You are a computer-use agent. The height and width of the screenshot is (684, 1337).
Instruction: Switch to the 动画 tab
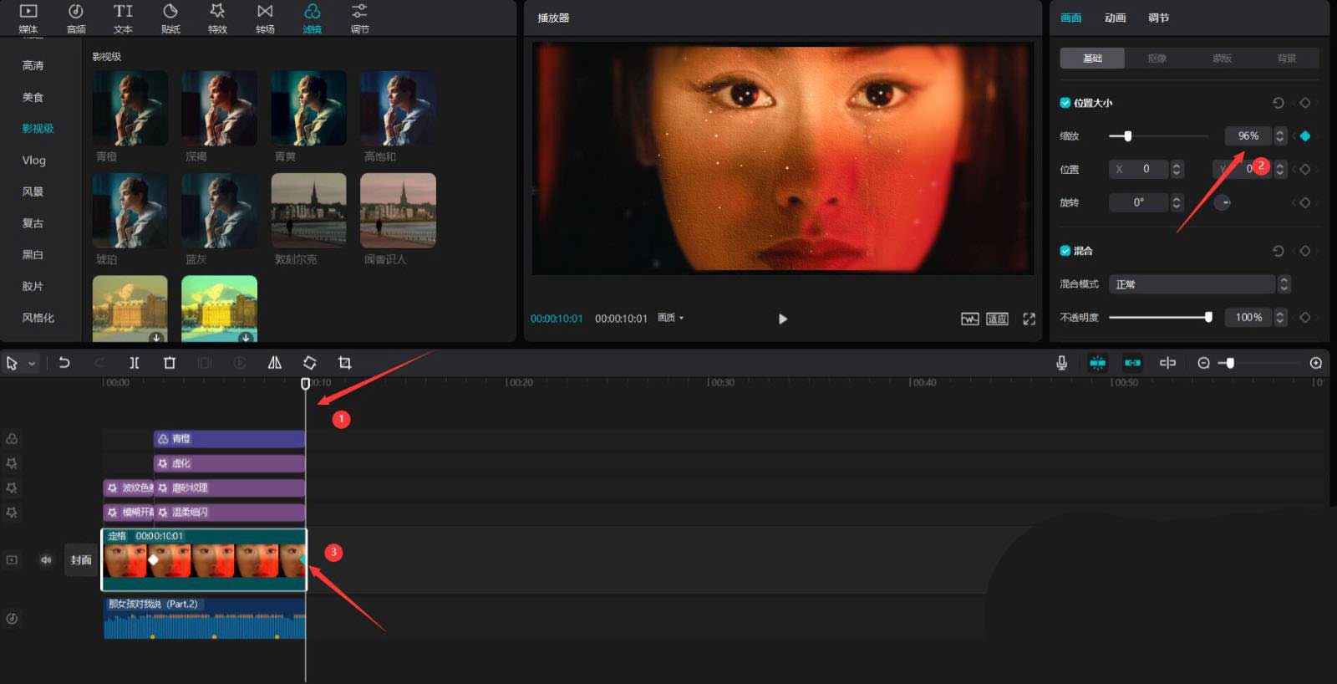(x=1115, y=18)
